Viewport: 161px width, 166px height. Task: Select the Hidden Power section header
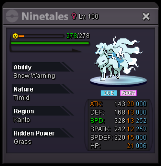tap(43, 133)
